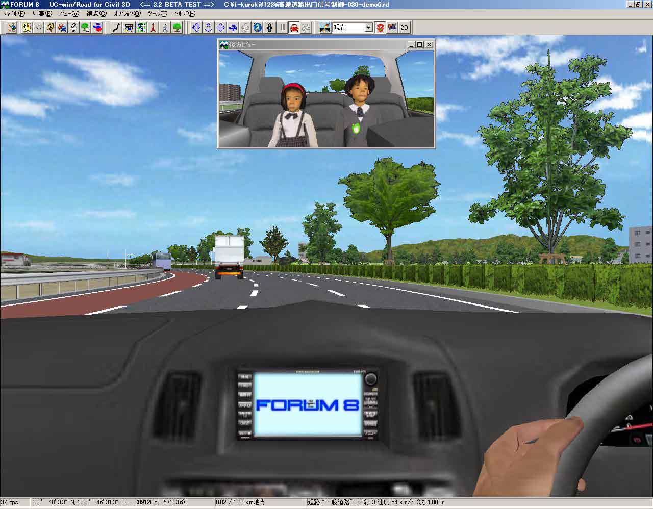Click the road landscape view icon
Viewport: 653px width, 509px height.
(325, 28)
